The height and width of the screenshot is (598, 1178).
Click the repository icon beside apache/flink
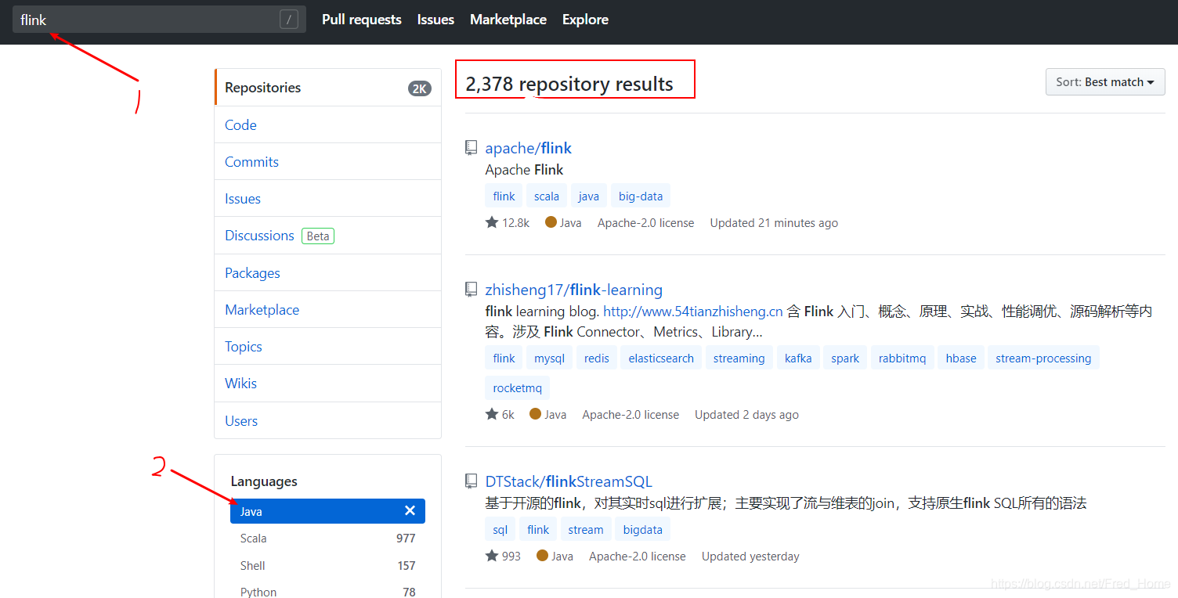pos(471,147)
